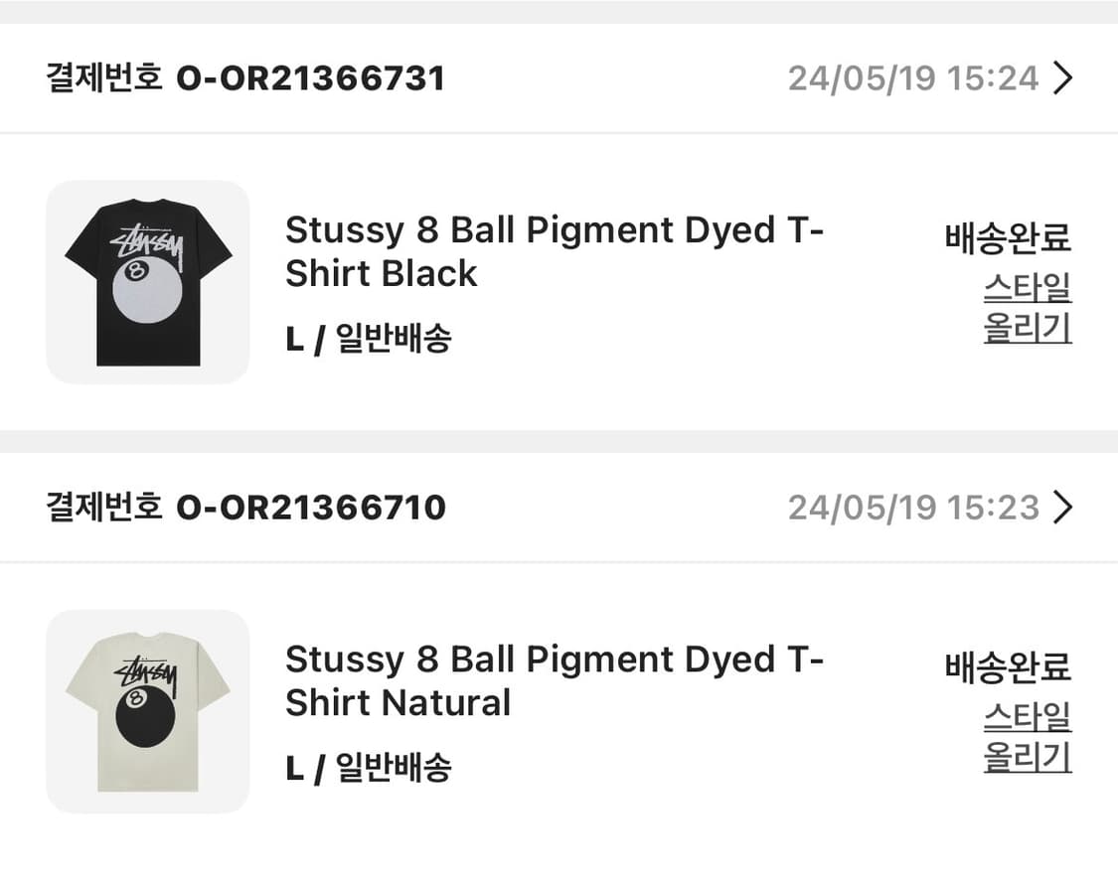Screen dimensions: 1118x882
Task: Open the first order header row
Action: [559, 77]
